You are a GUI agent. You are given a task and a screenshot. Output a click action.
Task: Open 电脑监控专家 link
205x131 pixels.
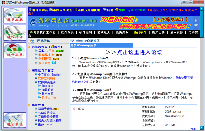[x=47, y=113]
